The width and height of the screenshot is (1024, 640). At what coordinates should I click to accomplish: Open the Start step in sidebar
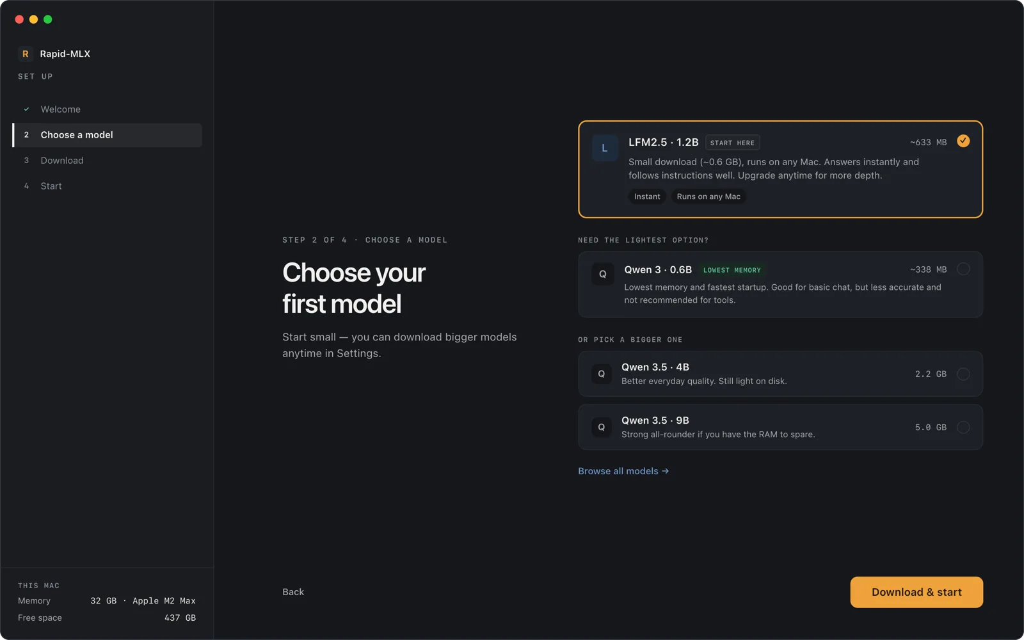point(108,186)
